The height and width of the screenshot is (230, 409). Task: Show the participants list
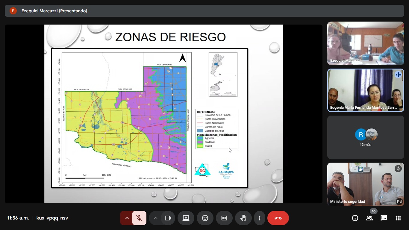pyautogui.click(x=369, y=218)
